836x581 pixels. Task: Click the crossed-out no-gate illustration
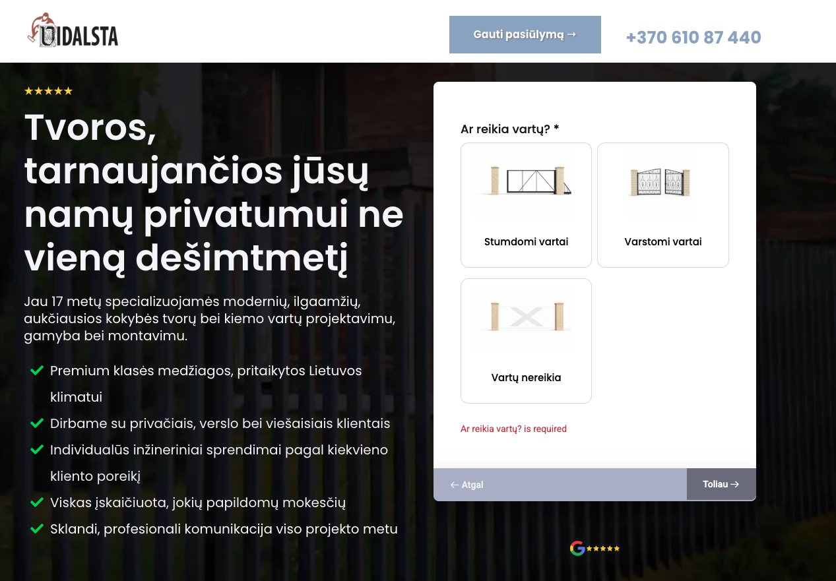tap(526, 318)
